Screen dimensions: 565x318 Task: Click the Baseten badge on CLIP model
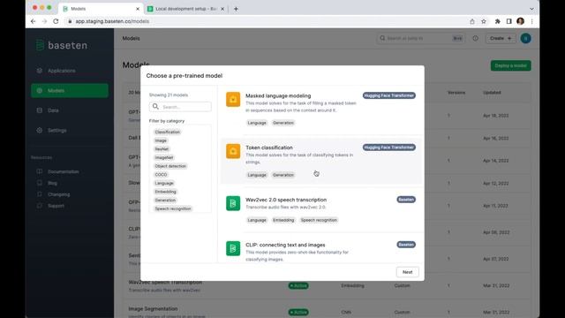(406, 245)
